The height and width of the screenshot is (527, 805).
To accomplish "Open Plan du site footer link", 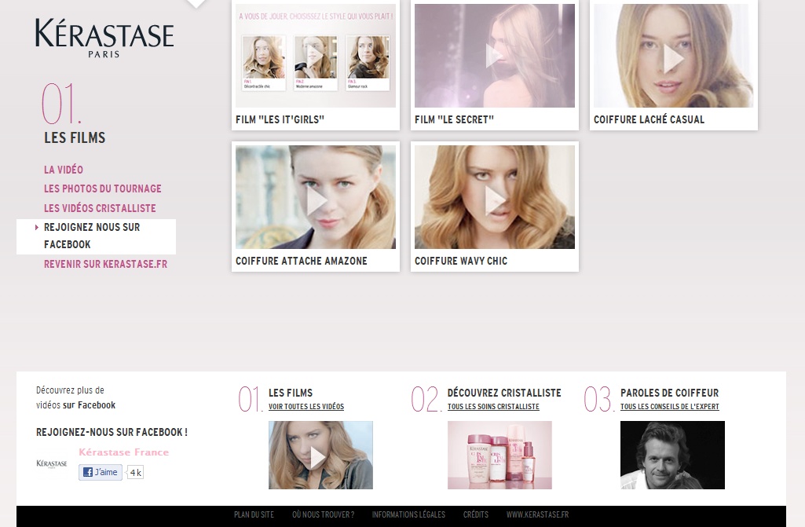I will [254, 514].
